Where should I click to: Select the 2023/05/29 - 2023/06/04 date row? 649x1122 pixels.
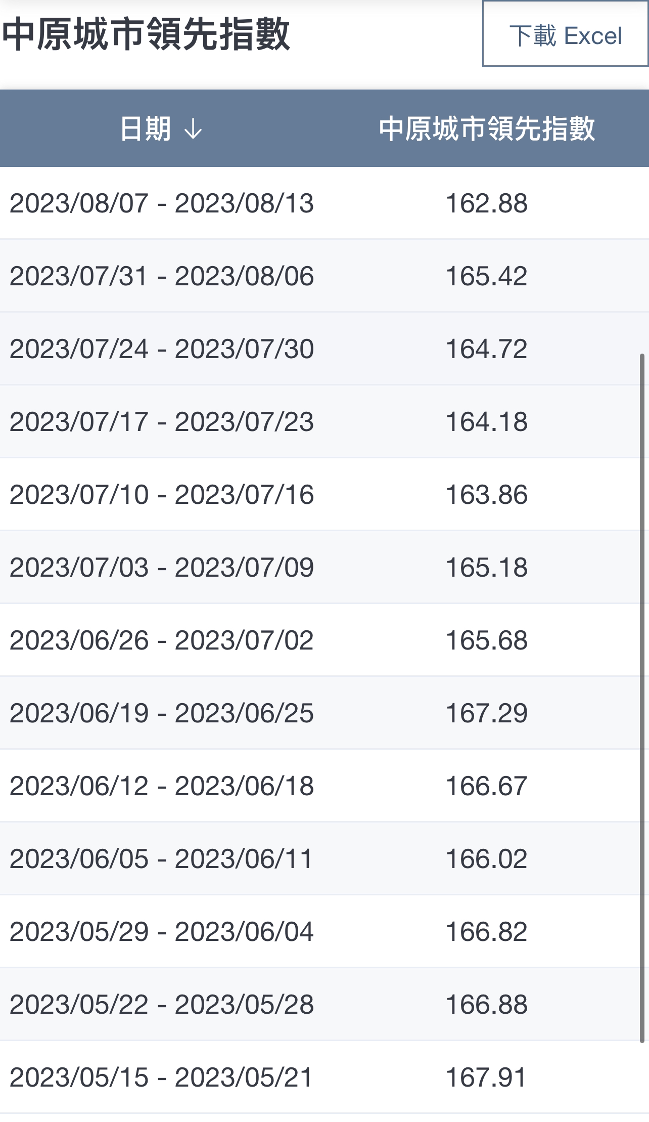(162, 932)
